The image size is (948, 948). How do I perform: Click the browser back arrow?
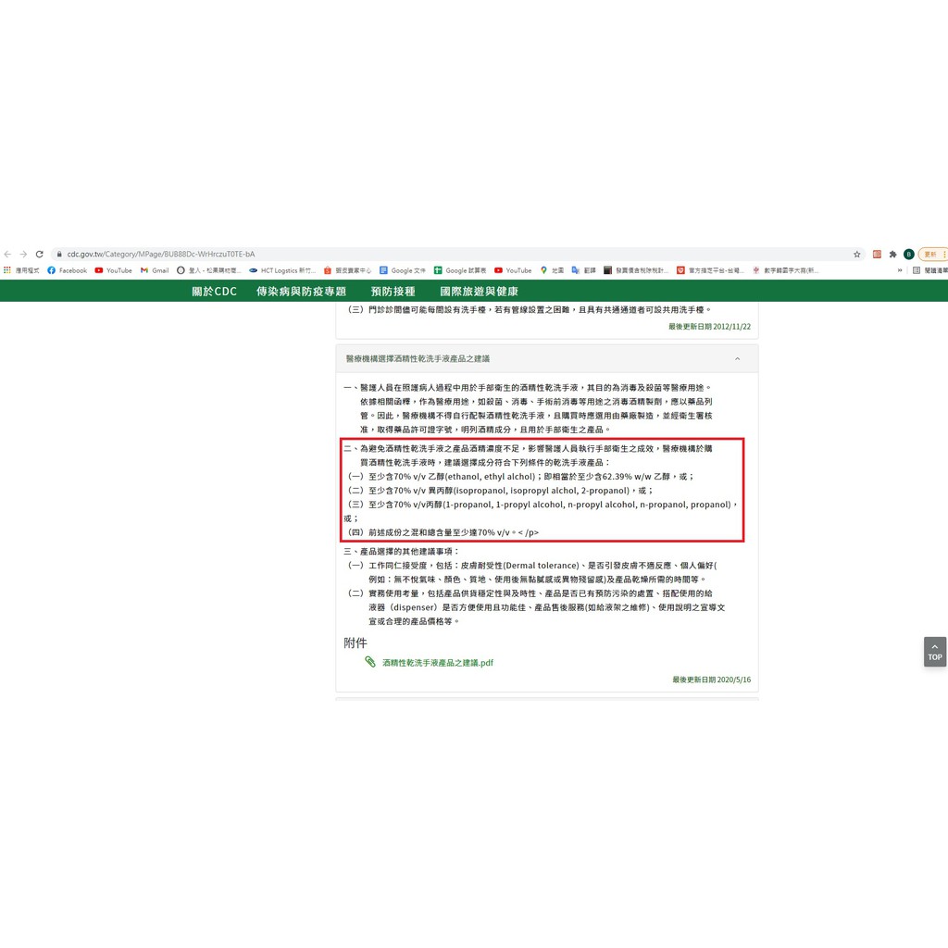click(x=8, y=254)
